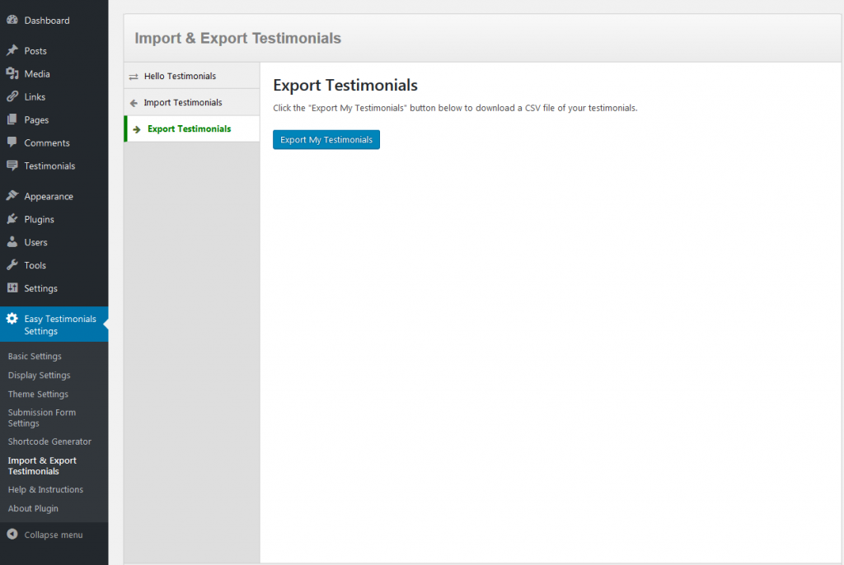This screenshot has height=565, width=844.
Task: Open Shortcode Generator page
Action: [49, 441]
